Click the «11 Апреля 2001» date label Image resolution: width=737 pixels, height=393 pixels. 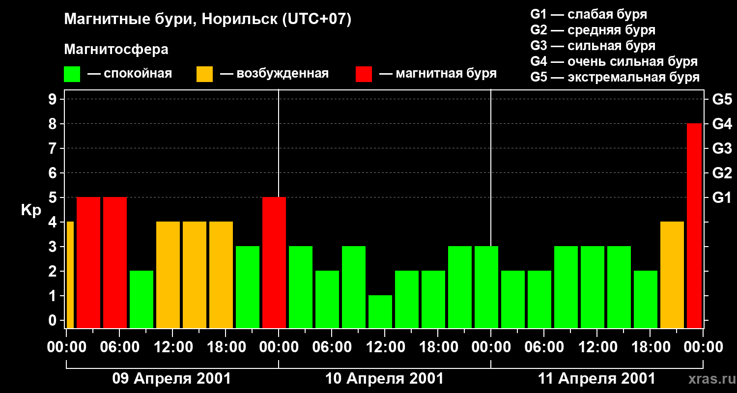596,379
